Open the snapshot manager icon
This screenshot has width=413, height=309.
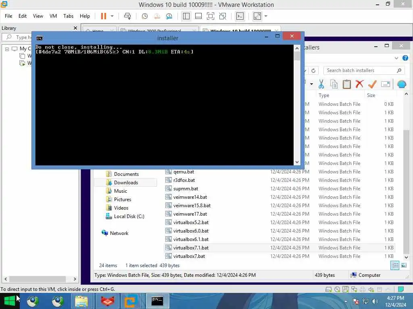click(169, 16)
